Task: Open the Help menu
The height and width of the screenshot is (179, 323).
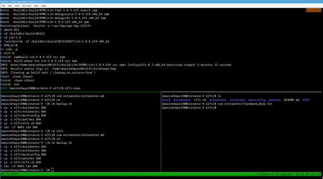Action: [x=44, y=6]
